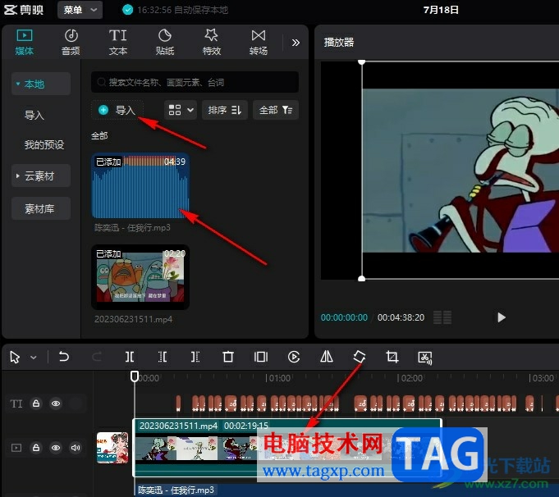559x497 pixels.
Task: Hide the text track with the eye icon
Action: click(x=56, y=404)
